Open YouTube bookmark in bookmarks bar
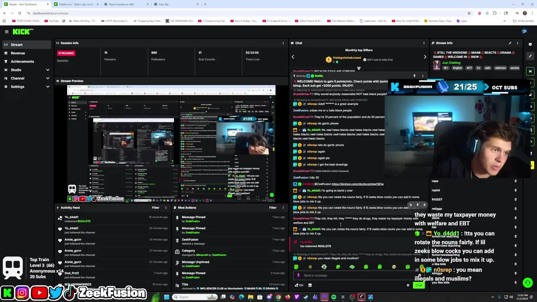The width and height of the screenshot is (537, 302). click(52, 21)
